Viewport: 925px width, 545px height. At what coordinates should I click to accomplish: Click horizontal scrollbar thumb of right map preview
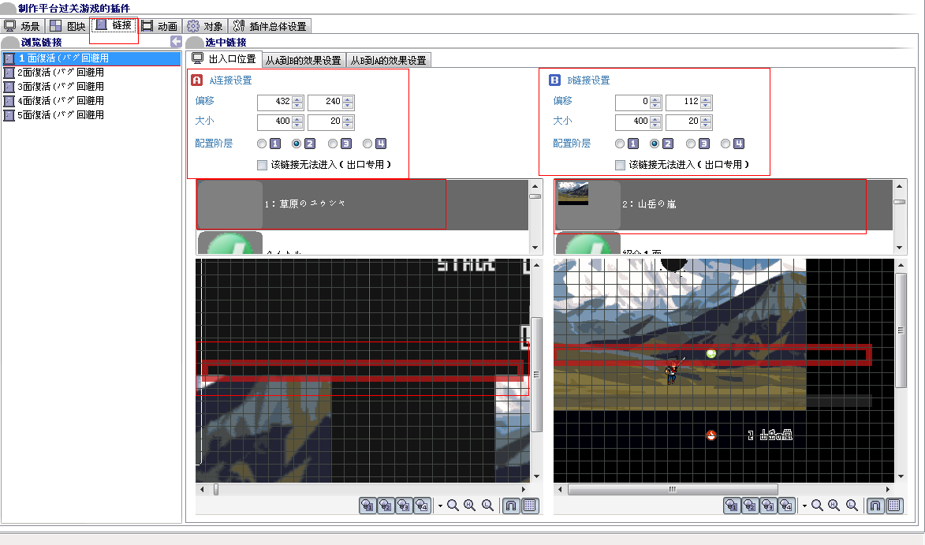tap(673, 490)
